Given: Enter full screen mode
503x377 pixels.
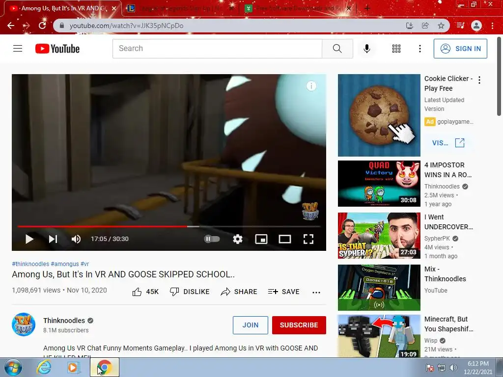Looking at the screenshot, I should pos(308,239).
